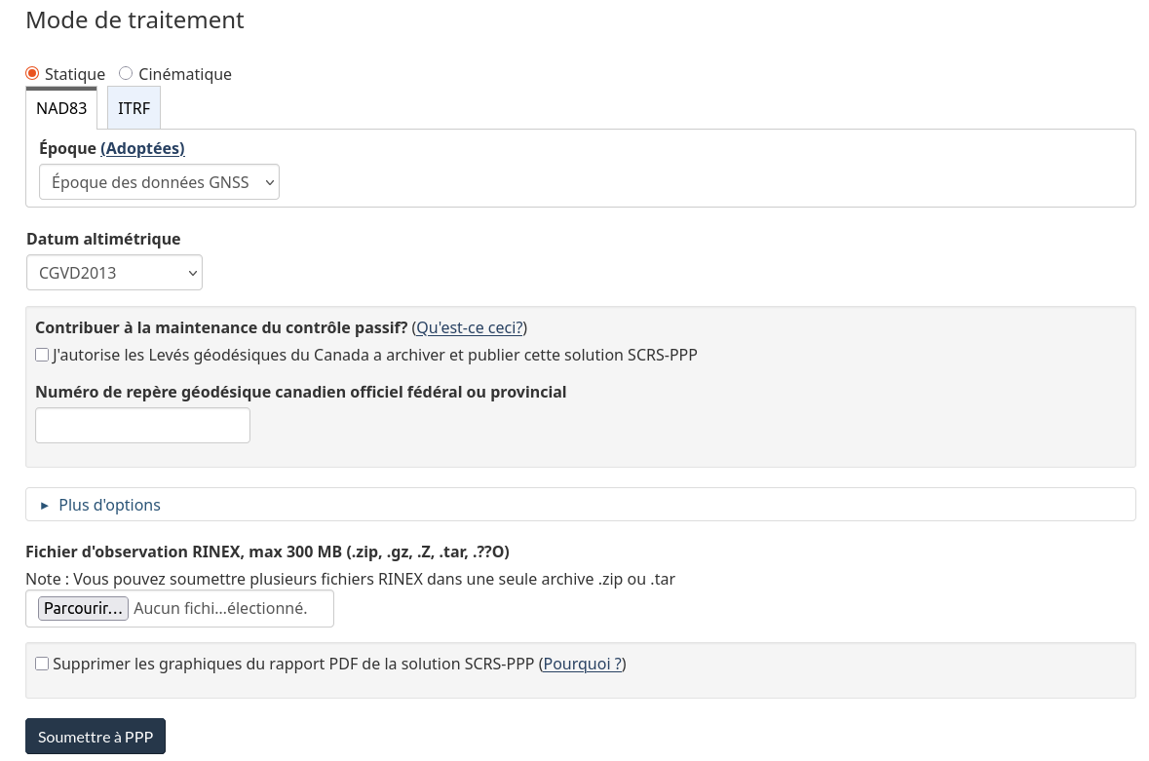The height and width of the screenshot is (761, 1149).
Task: Check the J'autorise les Levés géodésiques checkbox
Action: [42, 356]
